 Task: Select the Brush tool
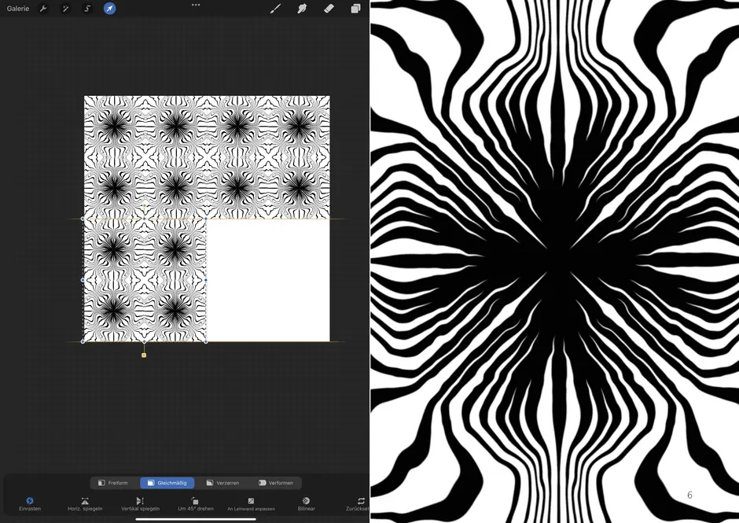pos(275,9)
